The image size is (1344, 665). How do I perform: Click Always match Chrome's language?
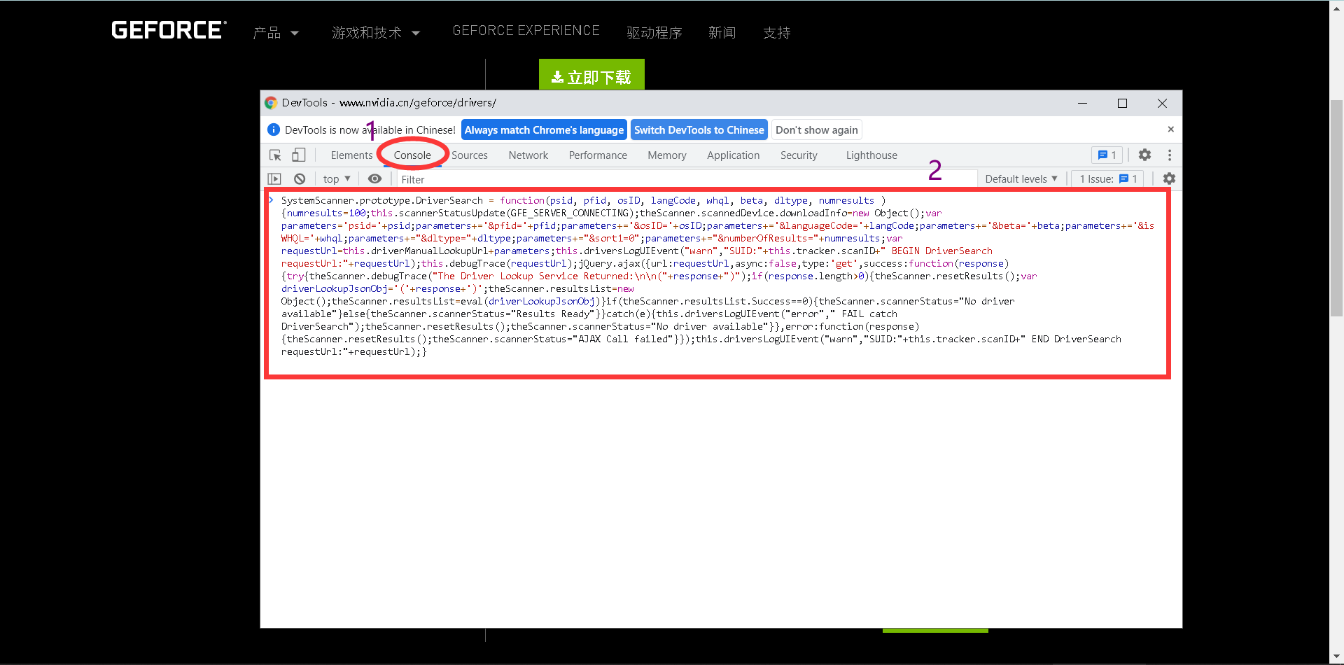click(544, 129)
